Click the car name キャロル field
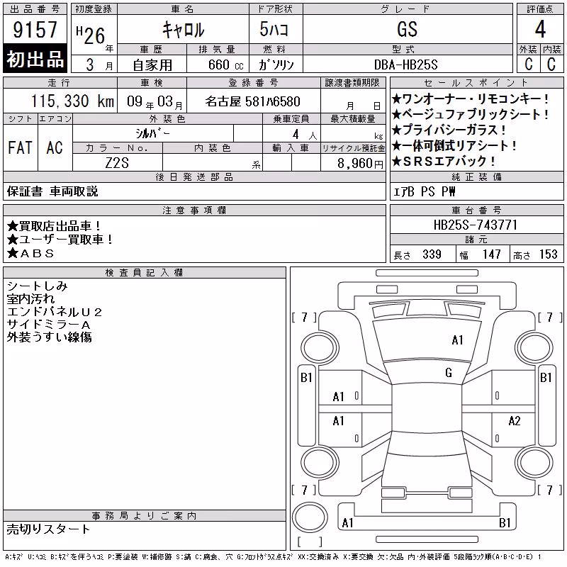Viewport: 567px width, 567px height. coord(183,29)
